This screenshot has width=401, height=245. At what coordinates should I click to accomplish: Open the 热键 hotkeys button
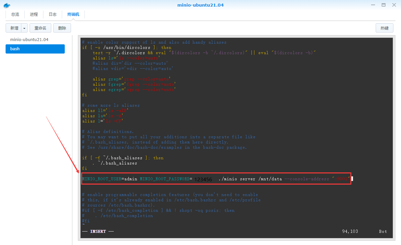(385, 28)
